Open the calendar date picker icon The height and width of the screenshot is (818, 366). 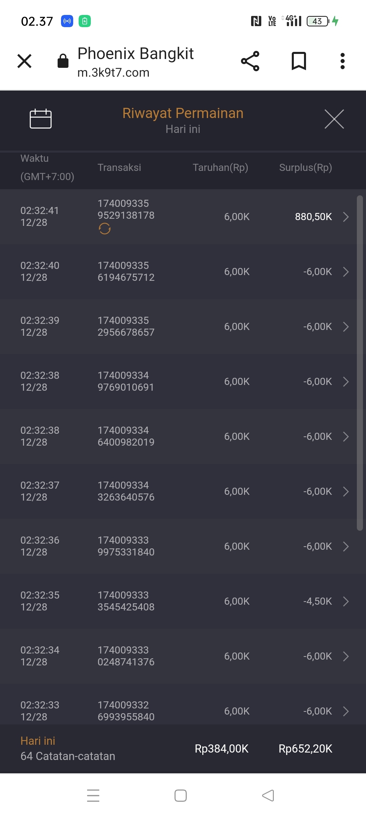point(41,119)
